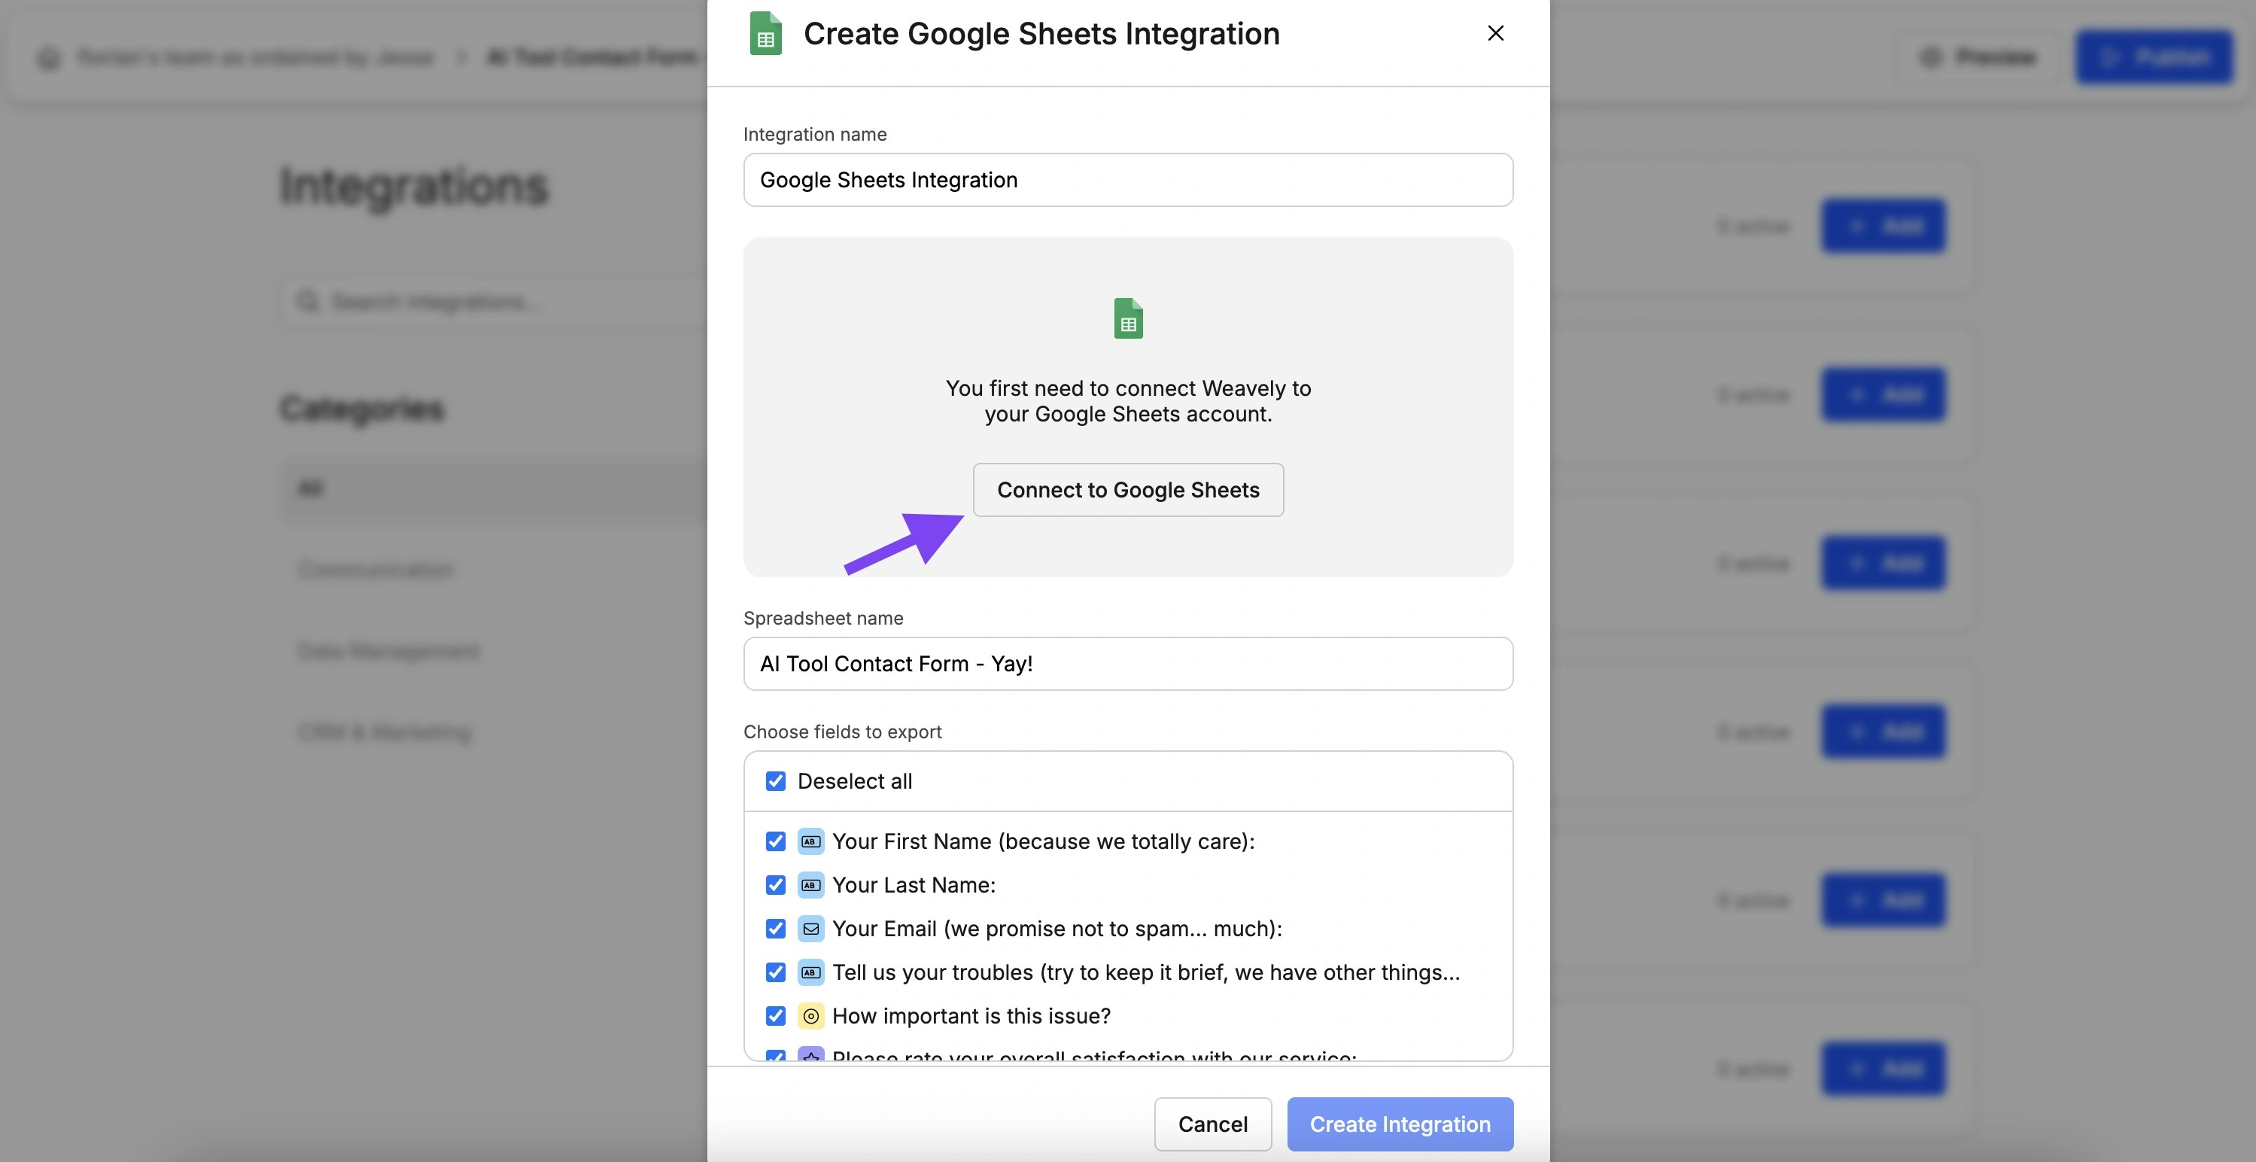Screen dimensions: 2256x1162
Task: Uncheck the Tell us your troubles field
Action: (776, 972)
